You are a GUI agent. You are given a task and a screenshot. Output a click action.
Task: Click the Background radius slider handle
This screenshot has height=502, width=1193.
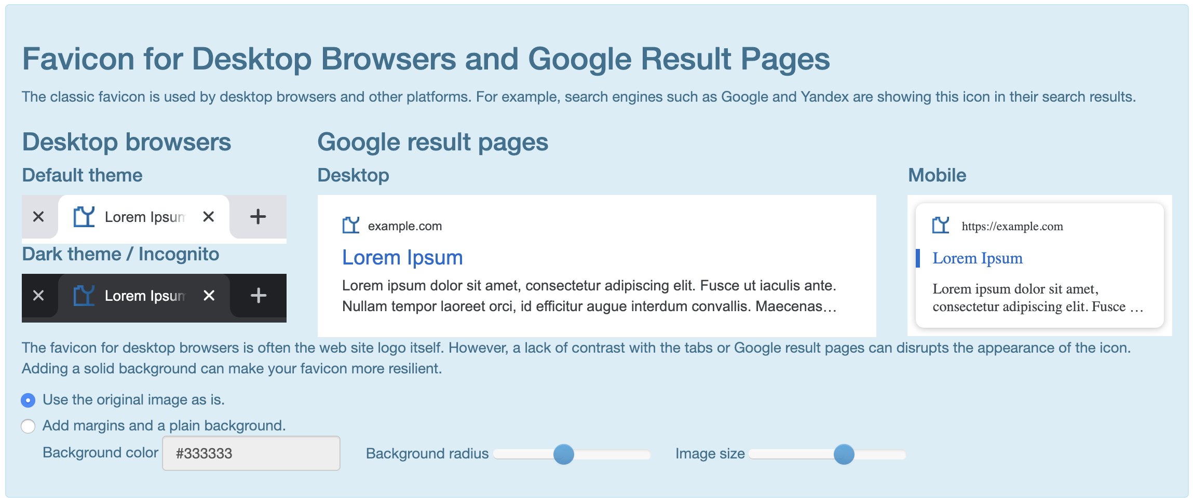[x=564, y=454]
